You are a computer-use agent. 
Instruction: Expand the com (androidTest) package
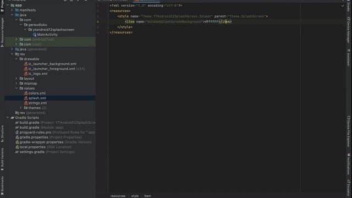pyautogui.click(x=16, y=40)
